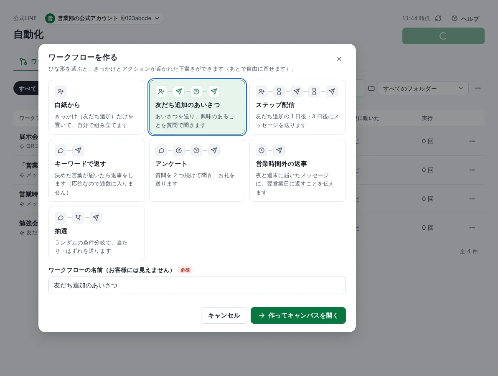
Task: Click the send icon on キーワードで返す card
Action: (x=78, y=150)
